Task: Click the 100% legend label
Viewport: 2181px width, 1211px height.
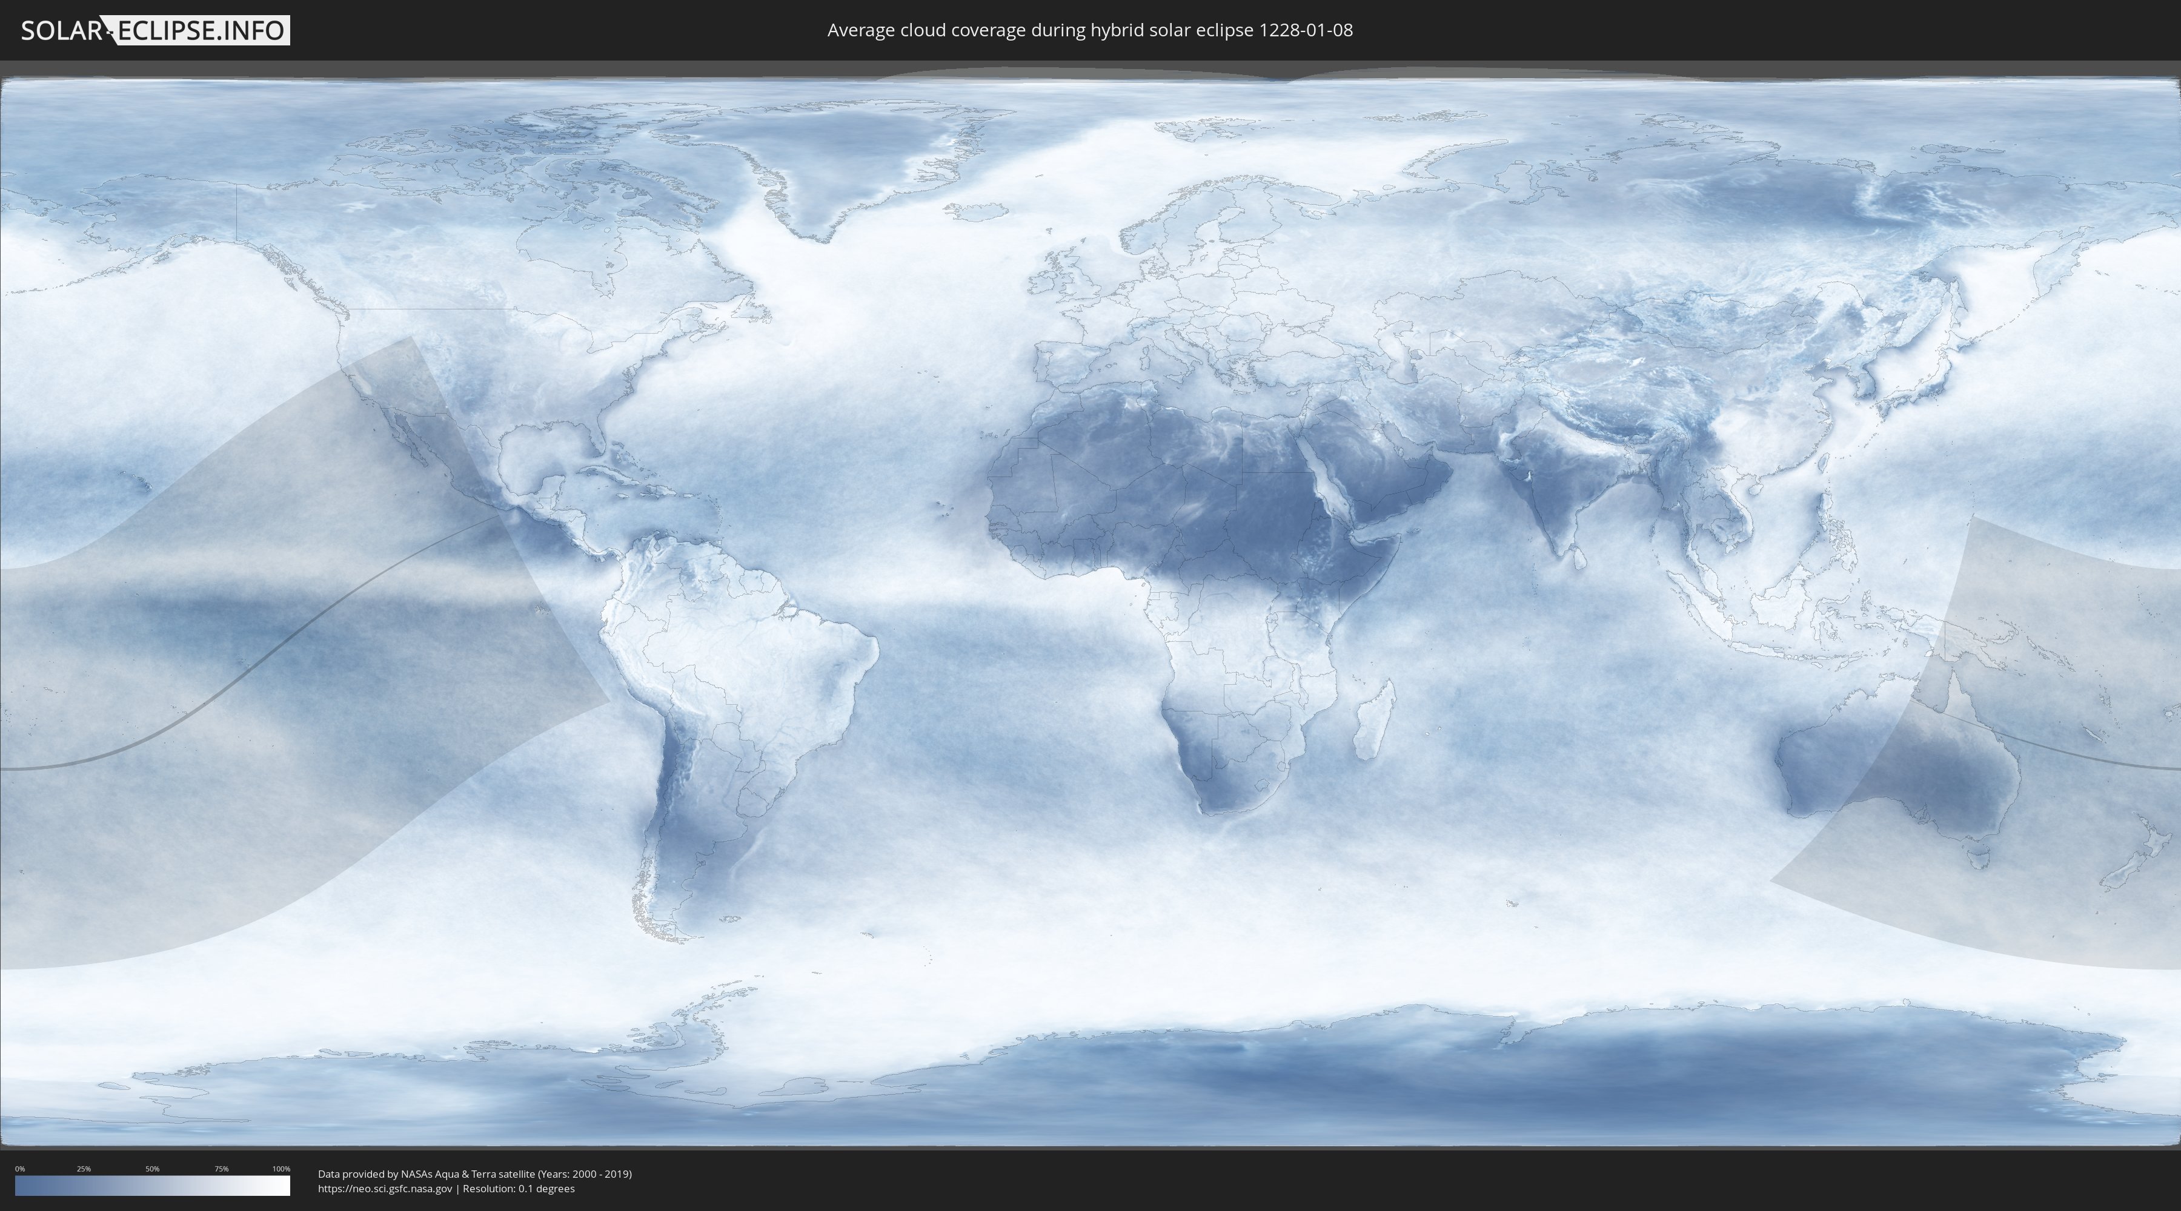Action: coord(281,1169)
